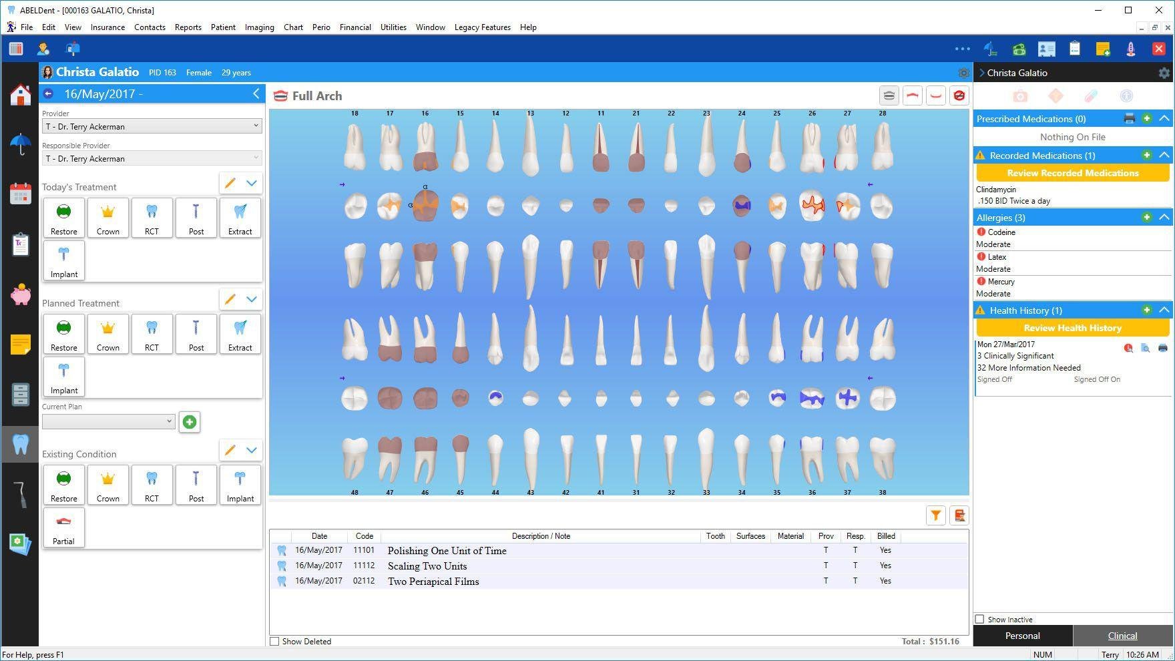Toggle the upper arch view button

click(x=912, y=95)
